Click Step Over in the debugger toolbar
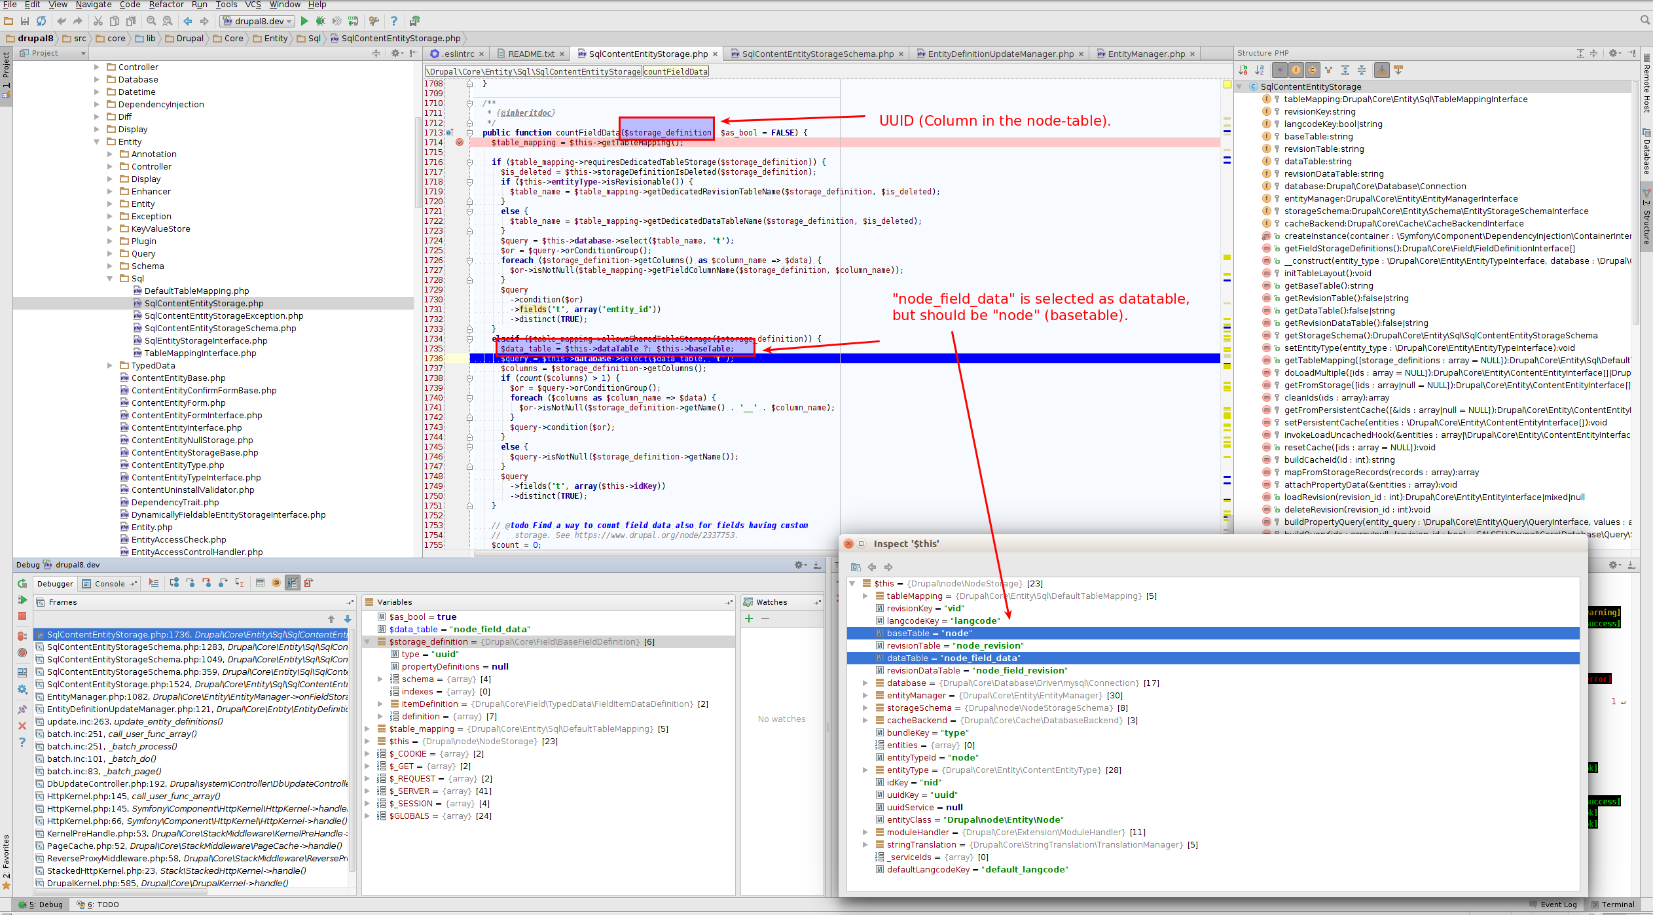The height and width of the screenshot is (915, 1653). point(174,583)
